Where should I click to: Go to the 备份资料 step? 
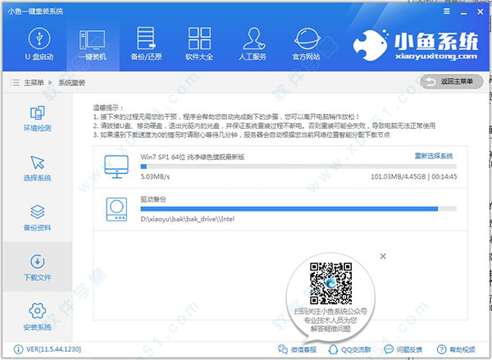point(38,218)
